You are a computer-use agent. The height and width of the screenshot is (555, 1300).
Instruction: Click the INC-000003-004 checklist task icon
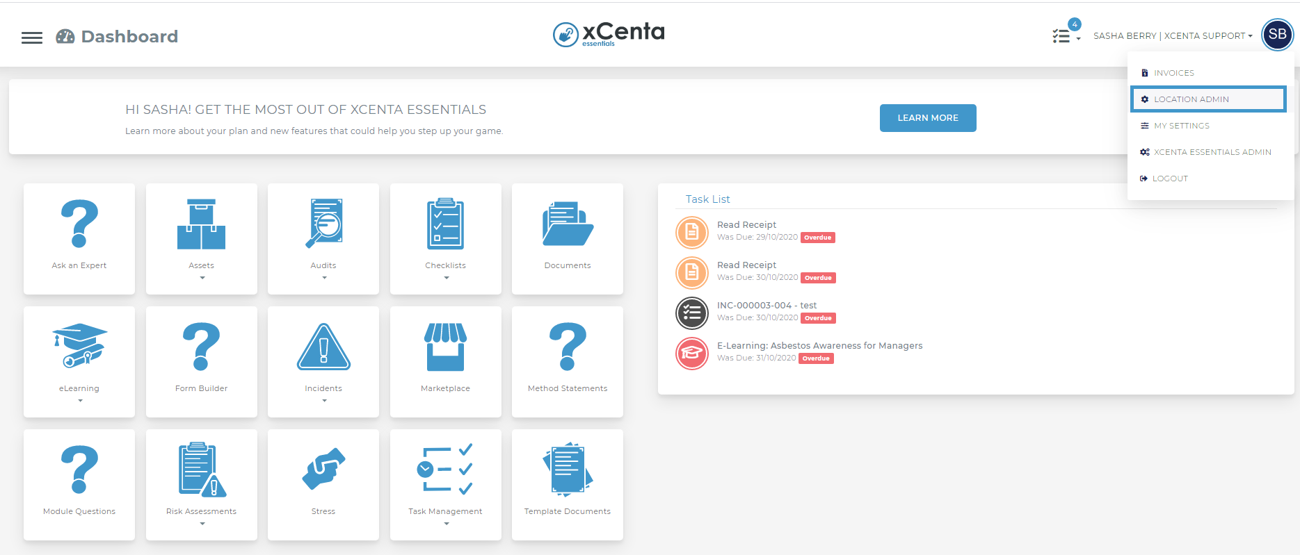(x=692, y=313)
